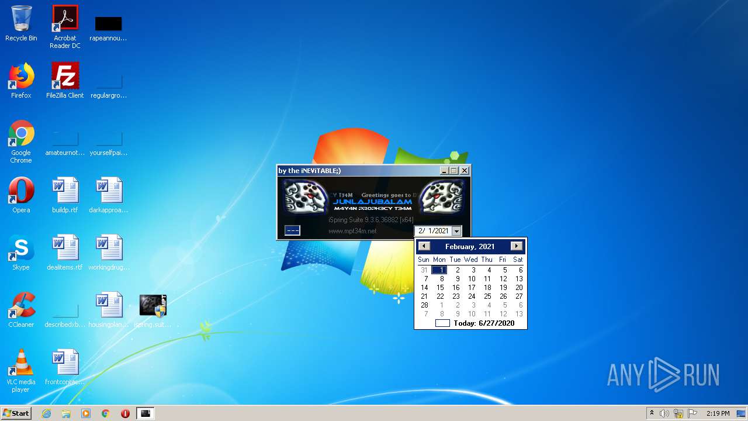Select buildp.rtf document icon
The height and width of the screenshot is (421, 748).
tap(65, 195)
